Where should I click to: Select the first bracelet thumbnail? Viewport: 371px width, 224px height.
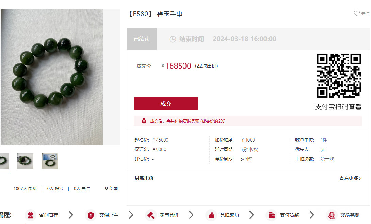coord(4,162)
